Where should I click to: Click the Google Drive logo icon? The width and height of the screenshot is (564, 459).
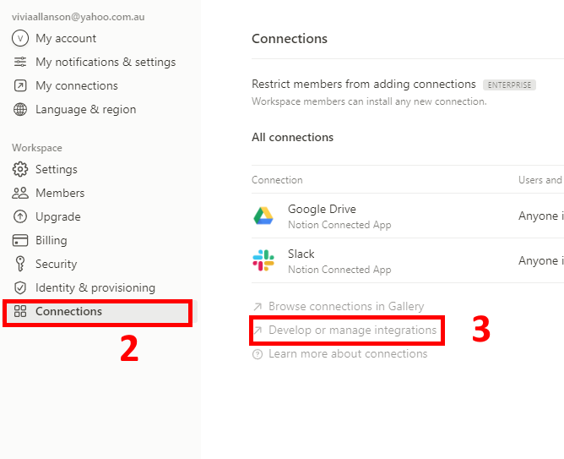tap(263, 216)
